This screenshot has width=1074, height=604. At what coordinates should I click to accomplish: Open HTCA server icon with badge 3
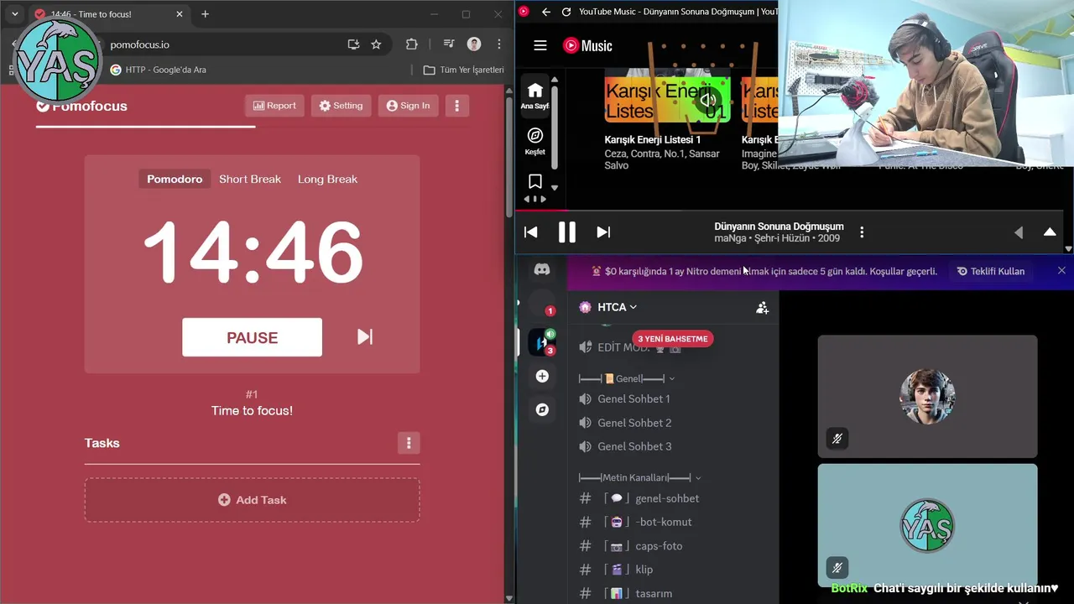pos(542,341)
